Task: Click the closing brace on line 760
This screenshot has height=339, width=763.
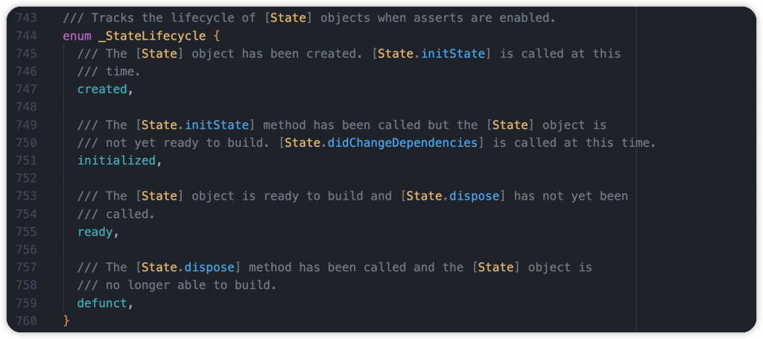Action: tap(66, 321)
